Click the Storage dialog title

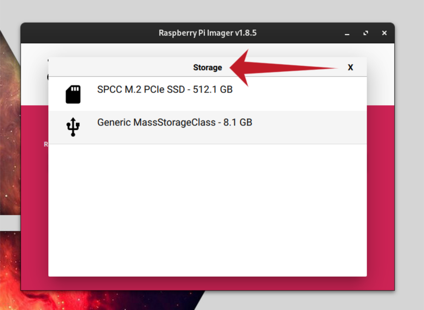tap(207, 67)
